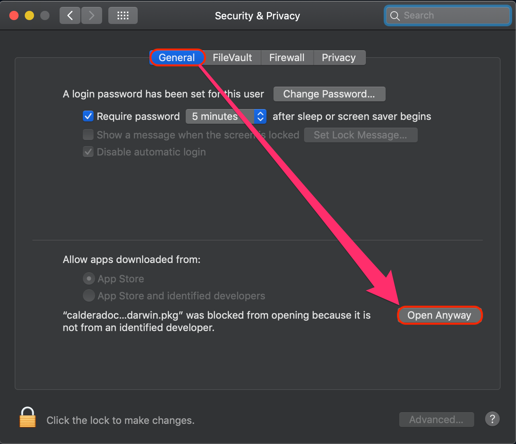Show all preferences grid icon
516x444 pixels.
click(x=123, y=15)
